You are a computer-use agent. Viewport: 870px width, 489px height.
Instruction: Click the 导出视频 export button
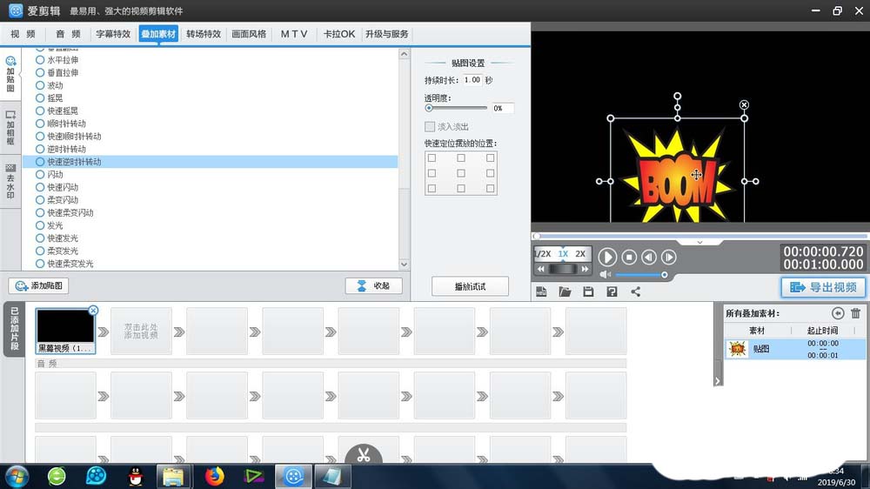click(823, 287)
